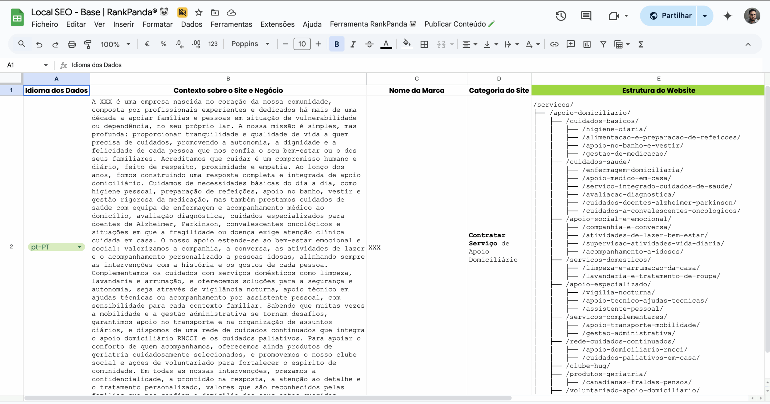Click the offline sync disabled badge icon
This screenshot has height=404, width=770.
[182, 12]
